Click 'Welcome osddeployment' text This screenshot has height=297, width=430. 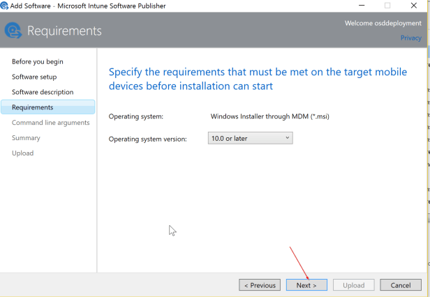[383, 23]
